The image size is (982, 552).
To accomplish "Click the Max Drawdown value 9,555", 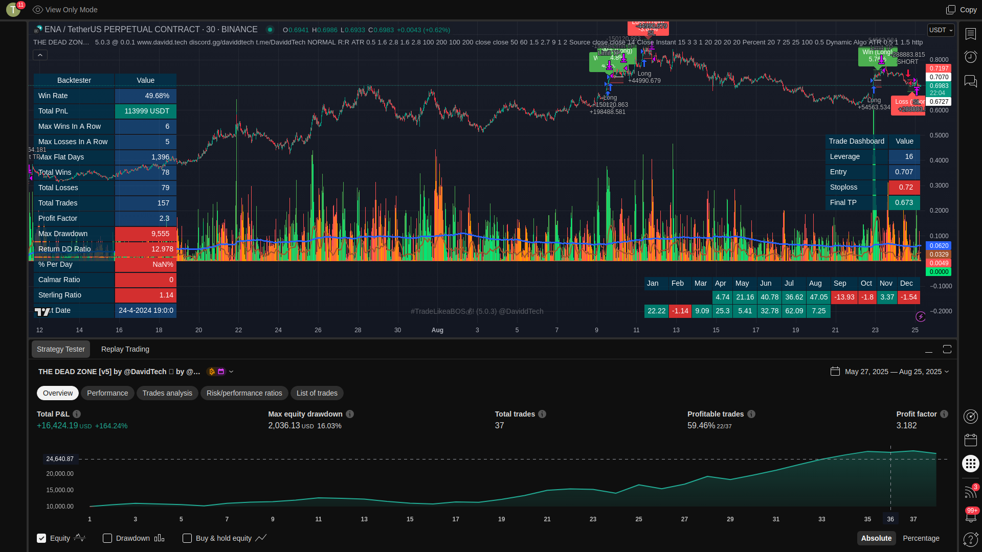I will pyautogui.click(x=146, y=234).
